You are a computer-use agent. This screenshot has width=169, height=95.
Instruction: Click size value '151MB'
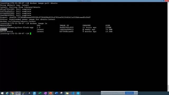click(x=108, y=27)
